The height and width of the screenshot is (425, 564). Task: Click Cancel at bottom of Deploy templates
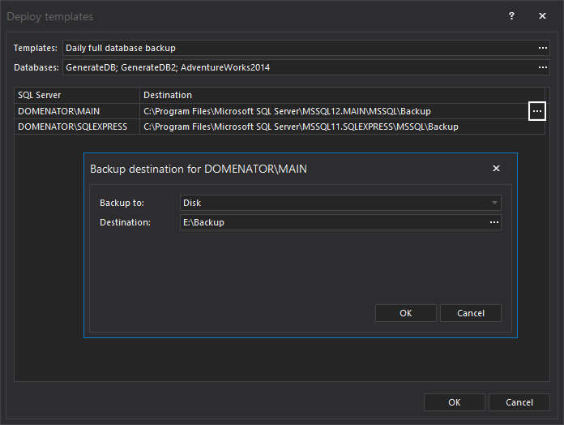[519, 402]
